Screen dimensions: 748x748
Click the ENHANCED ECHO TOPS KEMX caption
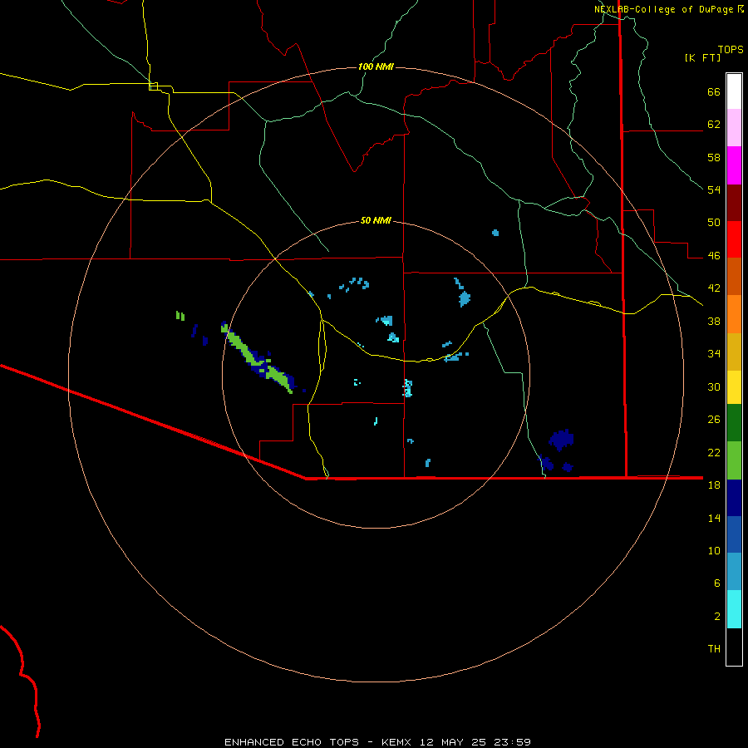coord(377,742)
